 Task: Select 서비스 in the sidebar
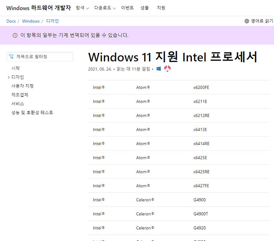[18, 104]
